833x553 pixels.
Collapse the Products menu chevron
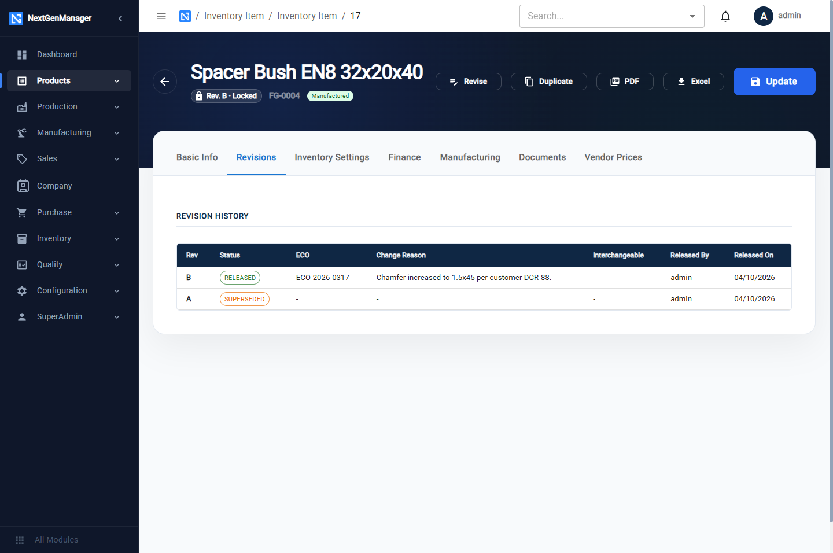click(117, 81)
